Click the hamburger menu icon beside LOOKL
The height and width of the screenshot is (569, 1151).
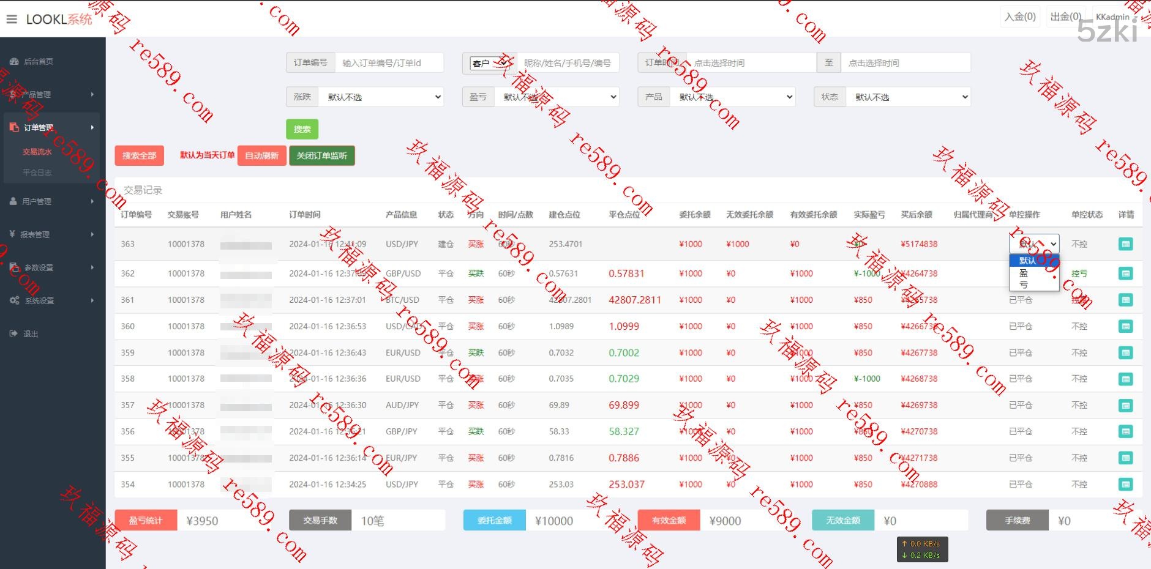[x=12, y=19]
